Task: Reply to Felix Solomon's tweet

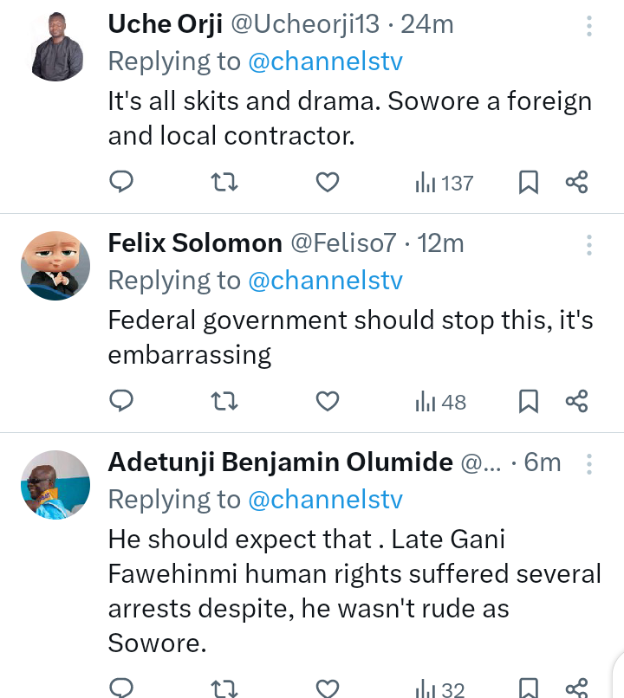Action: (121, 401)
